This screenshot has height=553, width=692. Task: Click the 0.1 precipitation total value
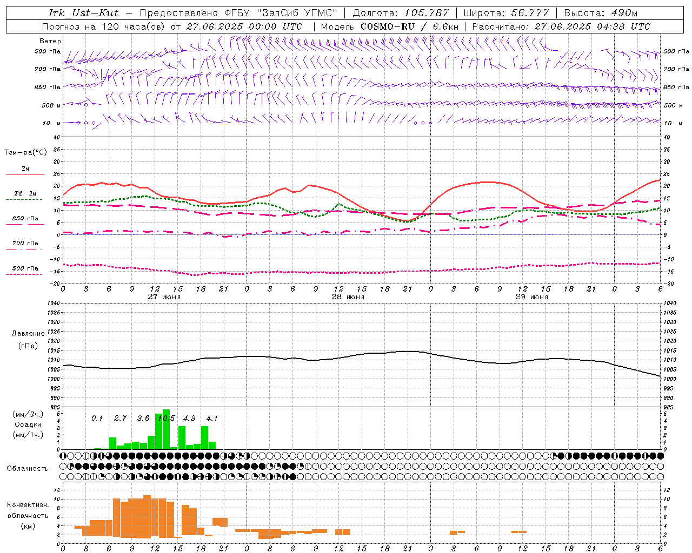[x=97, y=418]
